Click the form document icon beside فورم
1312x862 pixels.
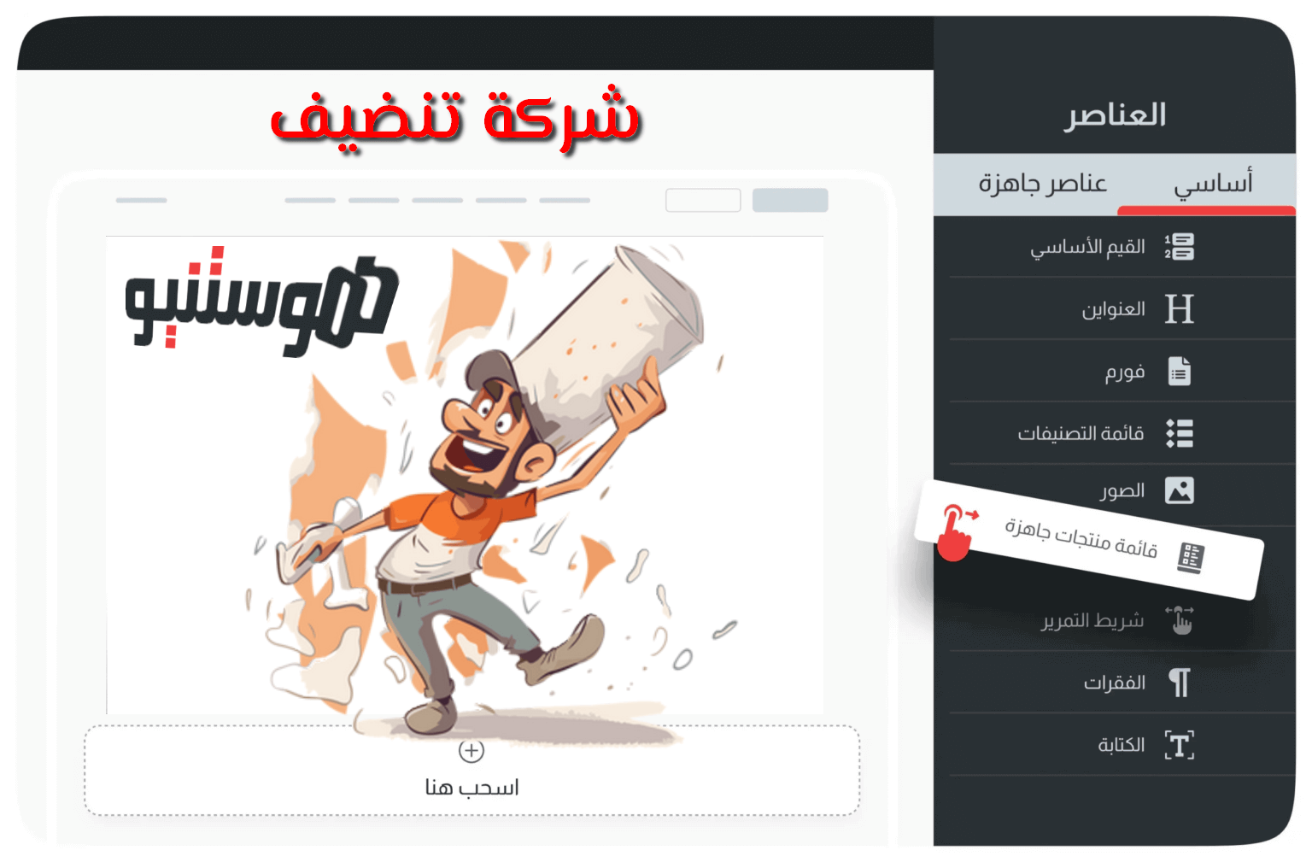pyautogui.click(x=1180, y=371)
